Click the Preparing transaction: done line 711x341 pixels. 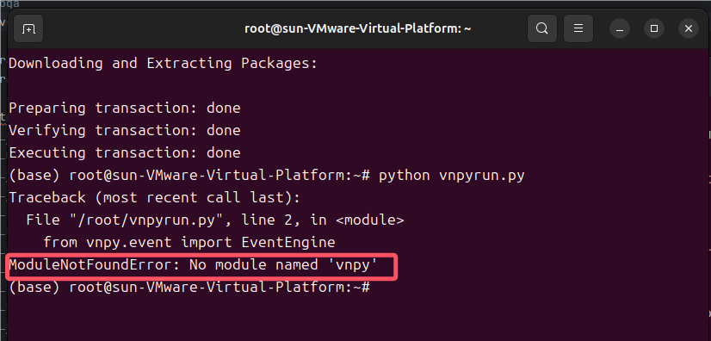pos(125,108)
